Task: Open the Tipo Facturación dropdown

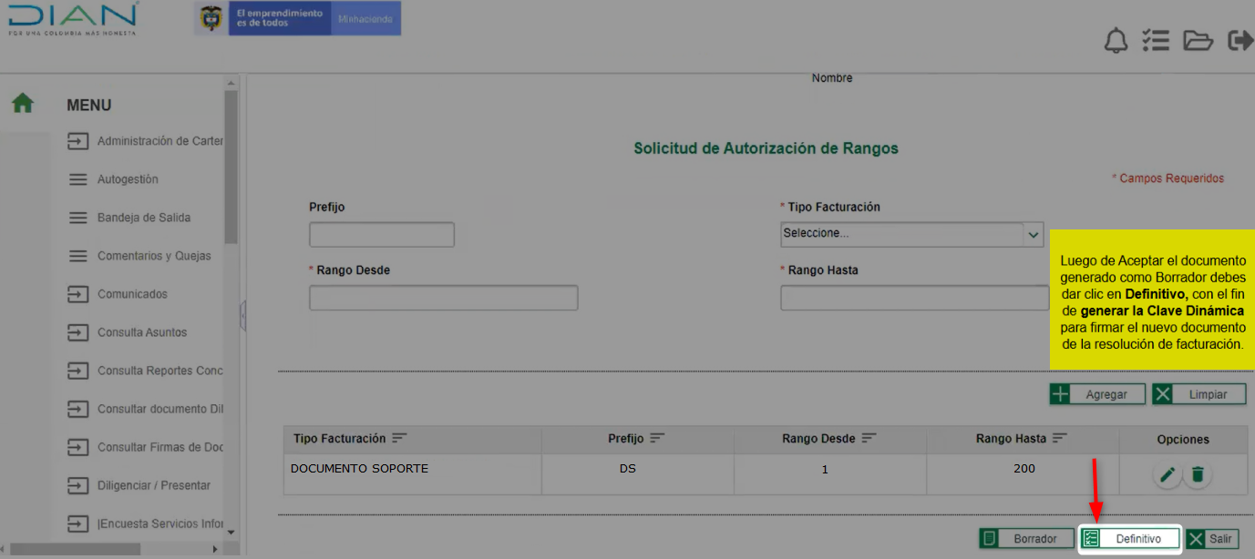Action: tap(911, 234)
